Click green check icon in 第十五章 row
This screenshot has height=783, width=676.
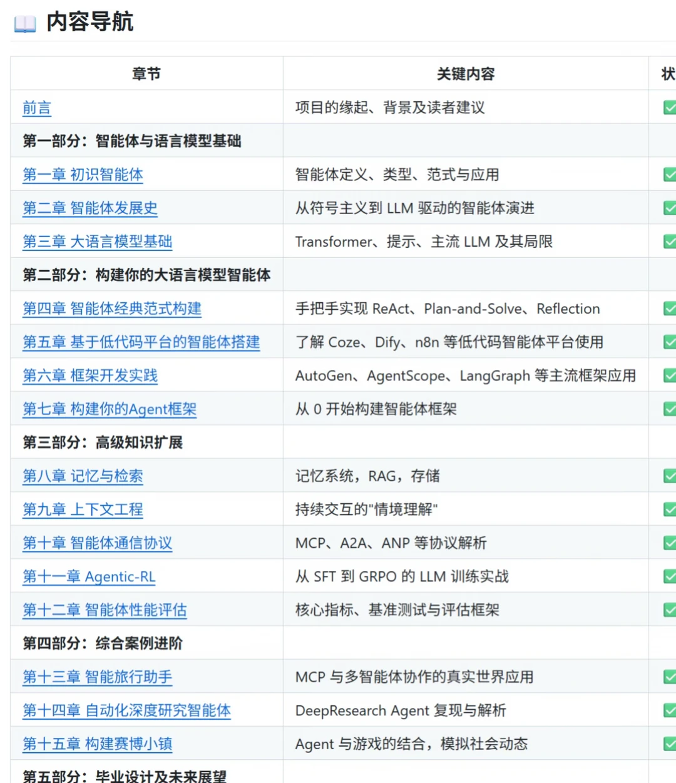670,744
